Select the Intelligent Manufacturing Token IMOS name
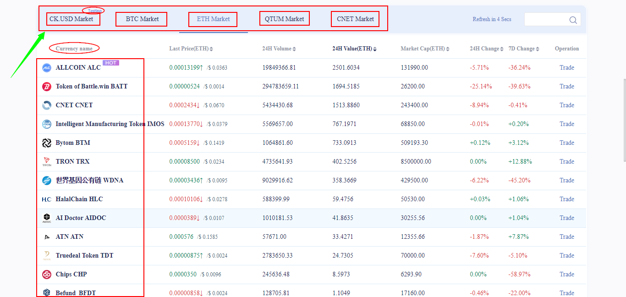The width and height of the screenshot is (626, 297). (110, 124)
